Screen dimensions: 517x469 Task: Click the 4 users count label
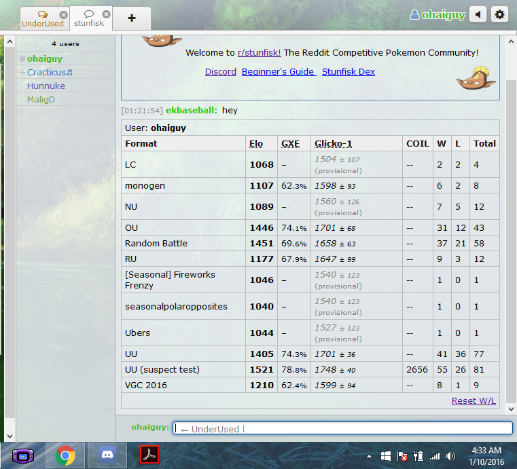tap(65, 44)
